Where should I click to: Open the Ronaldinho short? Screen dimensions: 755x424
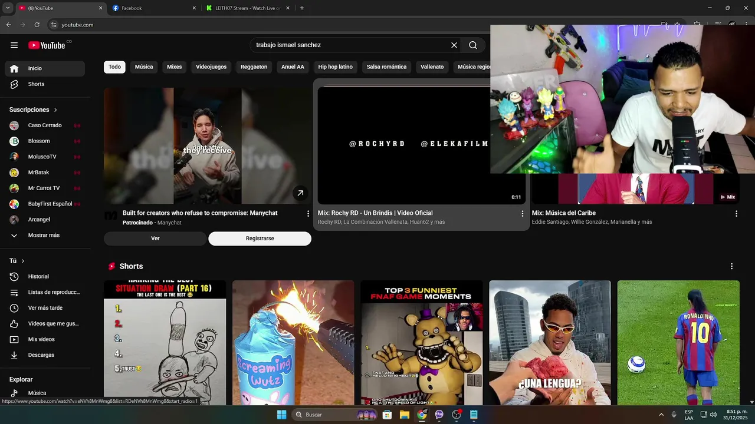point(678,343)
